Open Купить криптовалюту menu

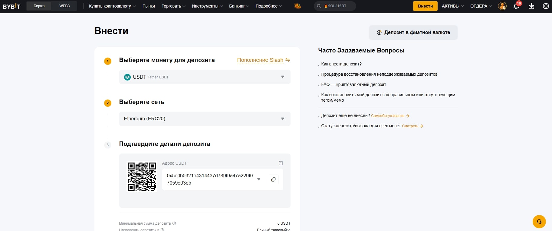pyautogui.click(x=112, y=6)
